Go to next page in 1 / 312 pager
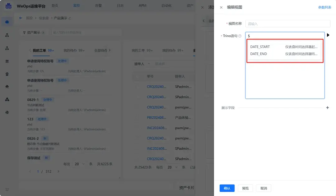The width and height of the screenshot is (336, 196). pyautogui.click(x=58, y=171)
